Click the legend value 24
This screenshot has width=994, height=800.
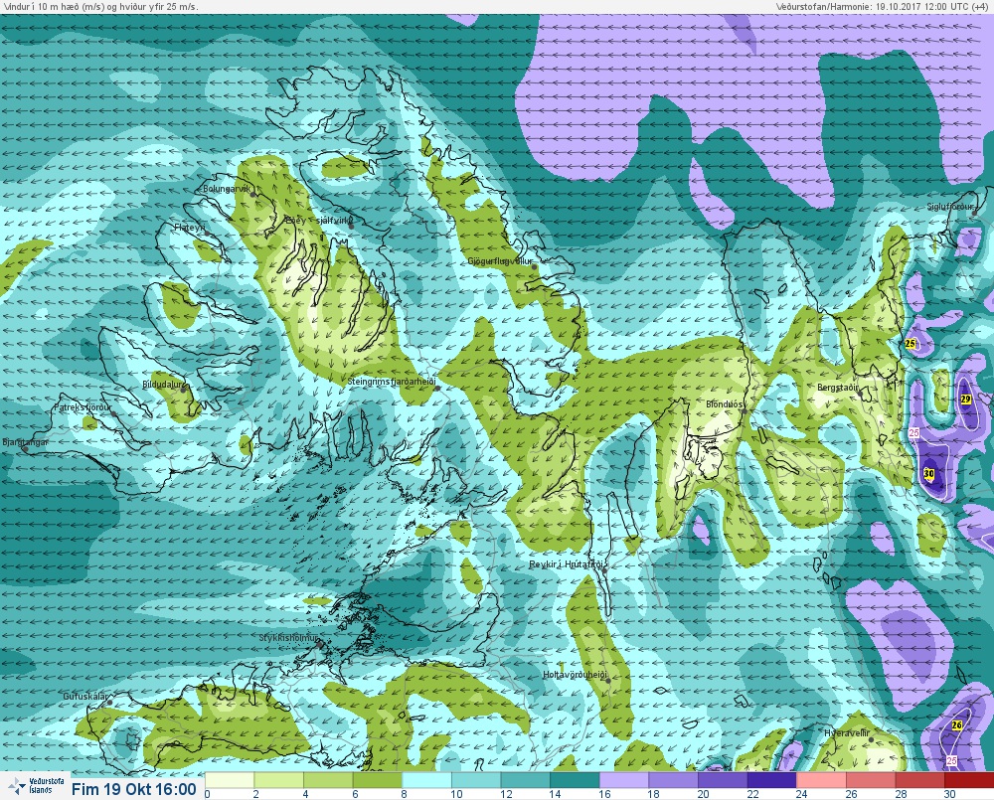[801, 794]
